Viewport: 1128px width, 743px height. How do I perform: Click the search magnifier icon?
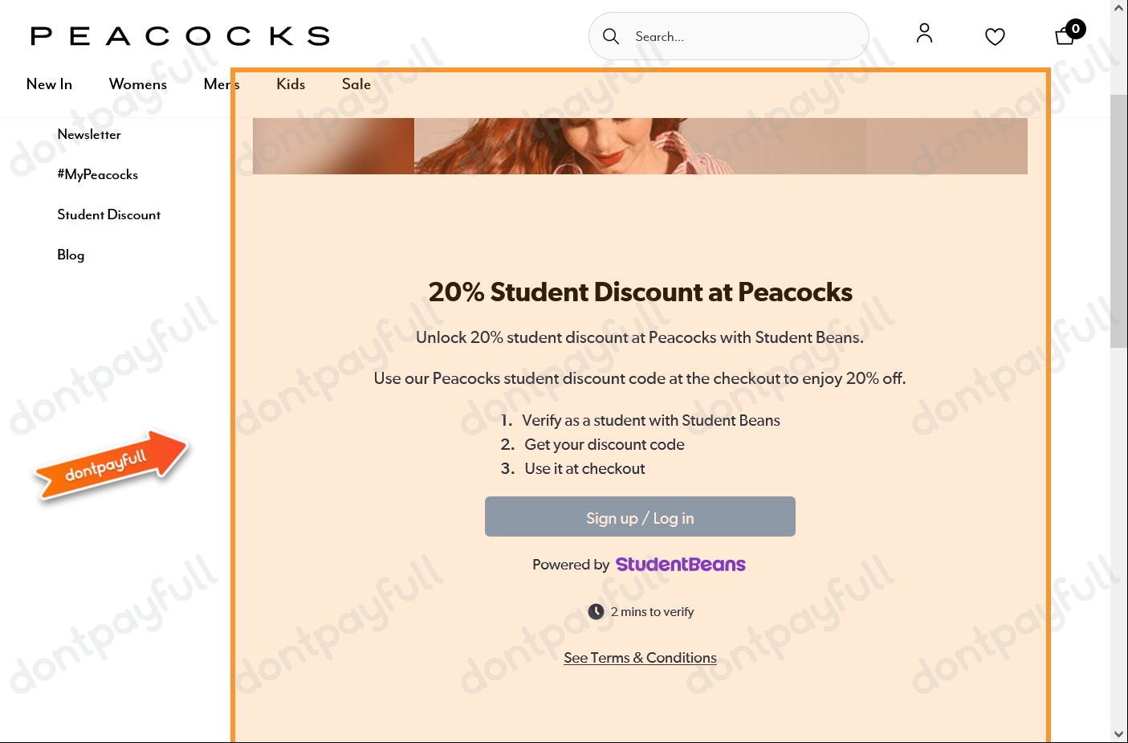click(x=611, y=36)
